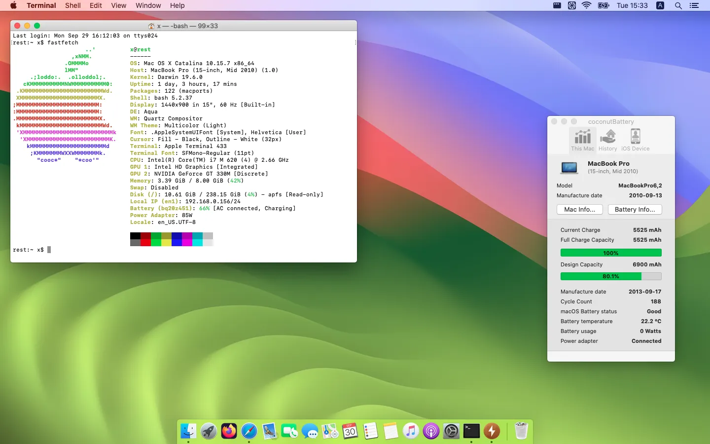The width and height of the screenshot is (710, 444).
Task: Open coconutBattery lightning icon in Dock
Action: 492,431
